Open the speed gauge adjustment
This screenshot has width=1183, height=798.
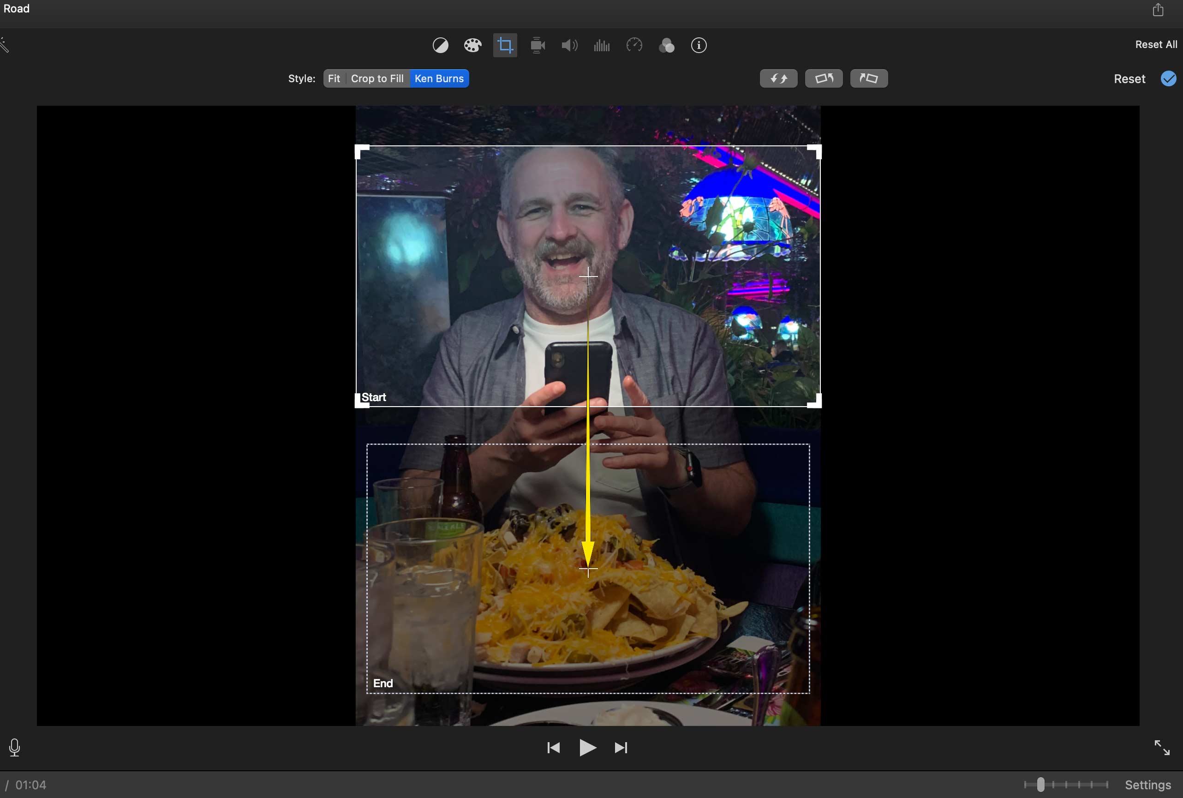coord(634,46)
